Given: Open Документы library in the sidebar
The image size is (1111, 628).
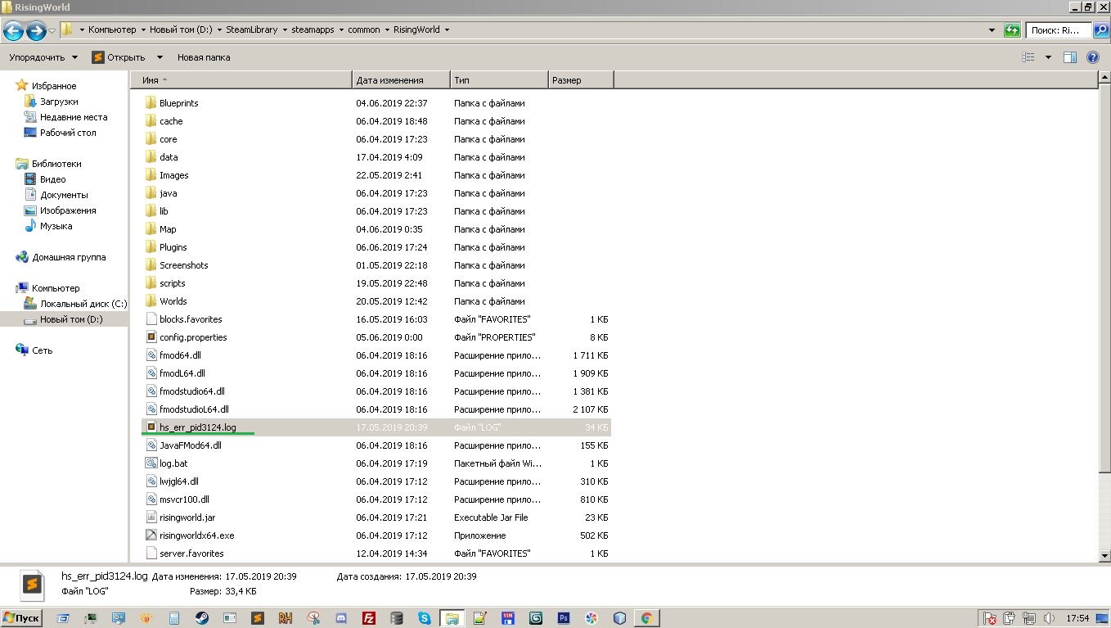Looking at the screenshot, I should (64, 195).
